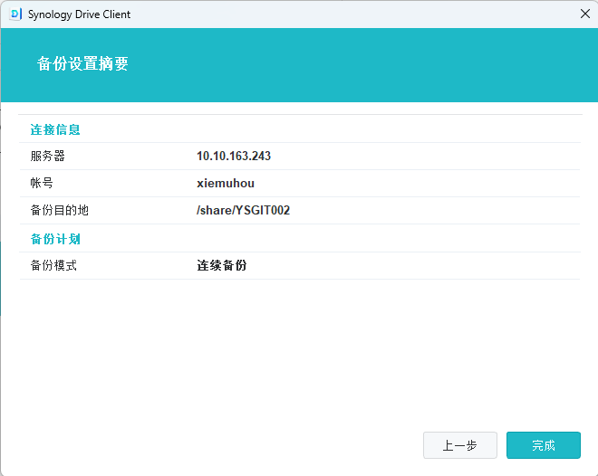Select the backup destination /share/YSGIT002

244,210
